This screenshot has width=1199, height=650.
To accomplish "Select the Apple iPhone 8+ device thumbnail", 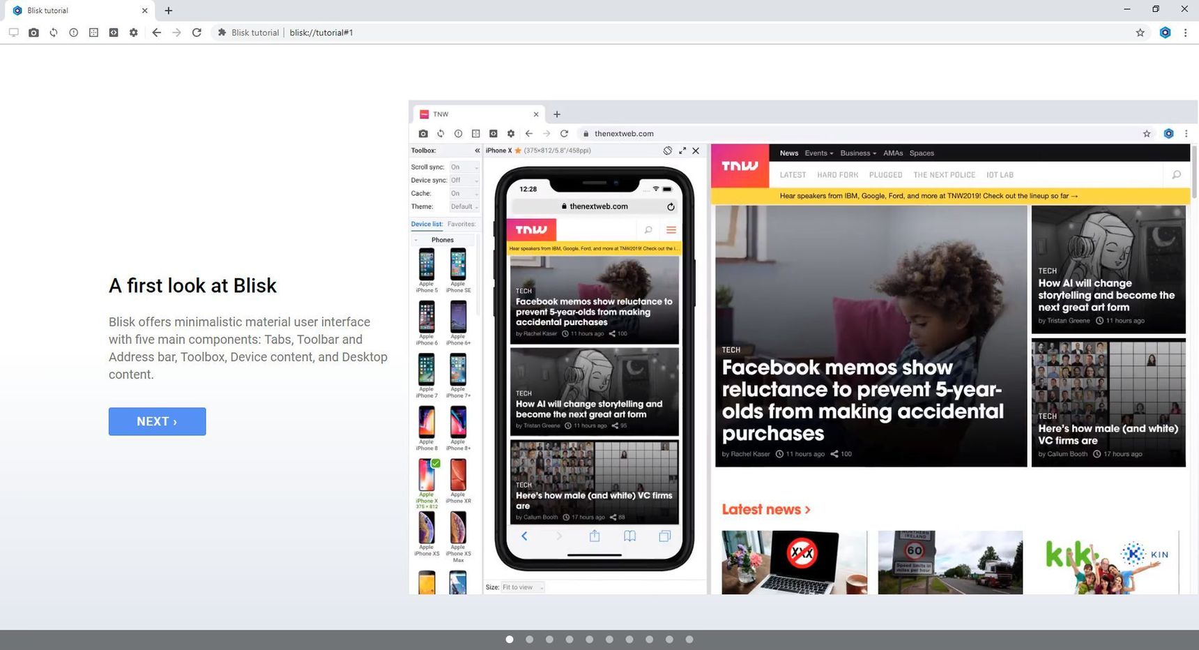I will coord(458,428).
